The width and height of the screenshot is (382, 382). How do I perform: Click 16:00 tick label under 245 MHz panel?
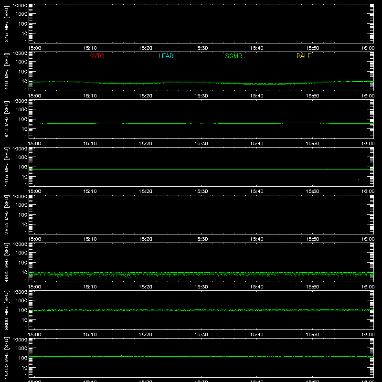pos(368,48)
